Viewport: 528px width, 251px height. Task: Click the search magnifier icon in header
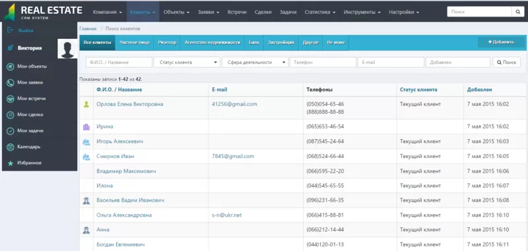(x=517, y=12)
